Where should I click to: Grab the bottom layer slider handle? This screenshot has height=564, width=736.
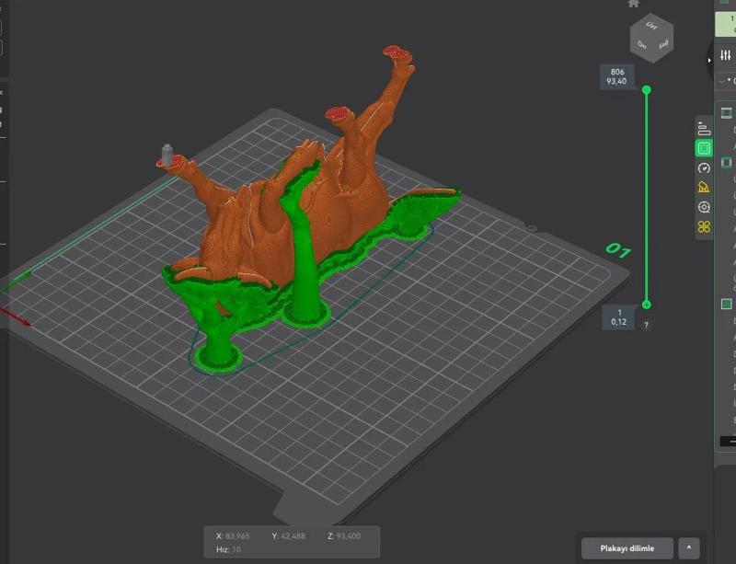(x=647, y=305)
